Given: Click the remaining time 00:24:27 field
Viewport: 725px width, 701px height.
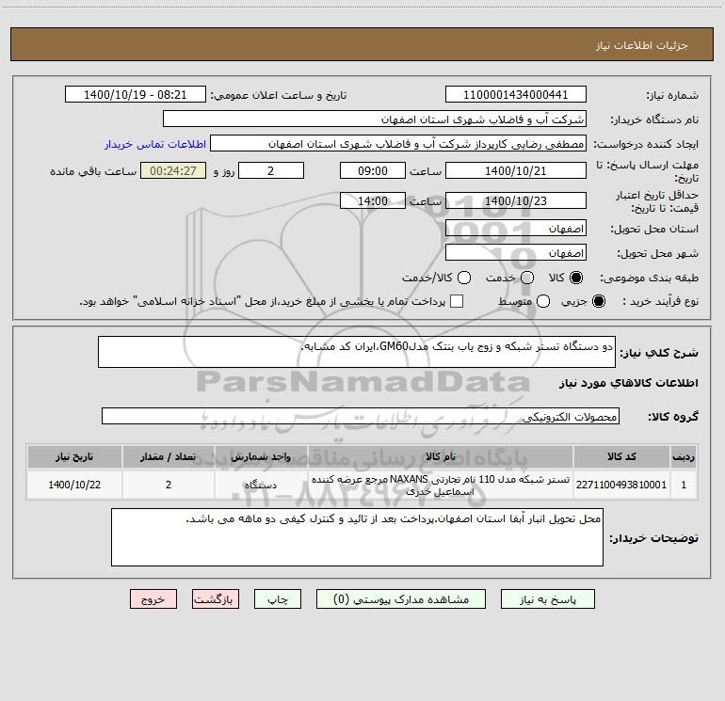Looking at the screenshot, I should pos(173,170).
